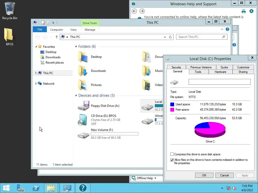Viewport: 258px width, 193px height.
Task: Open the Security tab in Properties
Action: (176, 67)
